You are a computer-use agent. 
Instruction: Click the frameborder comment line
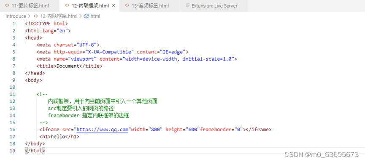(x=89, y=115)
